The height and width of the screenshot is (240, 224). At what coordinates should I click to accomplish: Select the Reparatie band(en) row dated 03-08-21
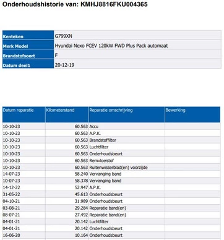[x=111, y=208]
